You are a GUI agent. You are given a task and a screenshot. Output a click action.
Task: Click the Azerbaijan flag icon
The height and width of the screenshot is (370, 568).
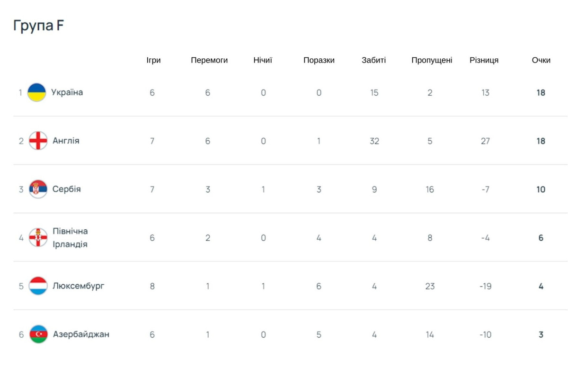click(38, 334)
